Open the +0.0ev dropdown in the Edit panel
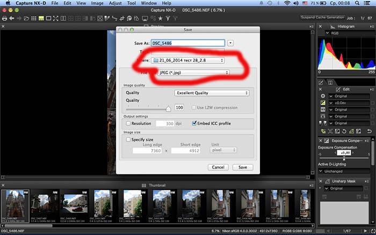The width and height of the screenshot is (376, 235). pyautogui.click(x=349, y=103)
